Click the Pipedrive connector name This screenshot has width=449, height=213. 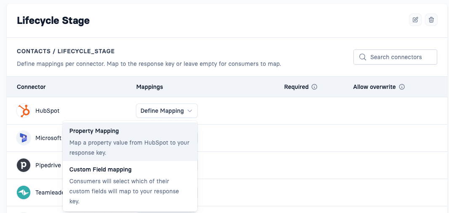pos(48,165)
